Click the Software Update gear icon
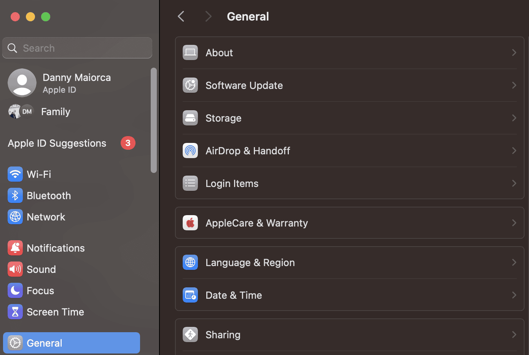The width and height of the screenshot is (529, 355). pos(190,85)
